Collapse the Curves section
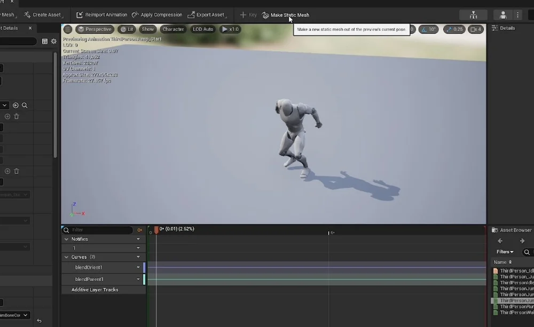The height and width of the screenshot is (327, 534). click(x=66, y=257)
